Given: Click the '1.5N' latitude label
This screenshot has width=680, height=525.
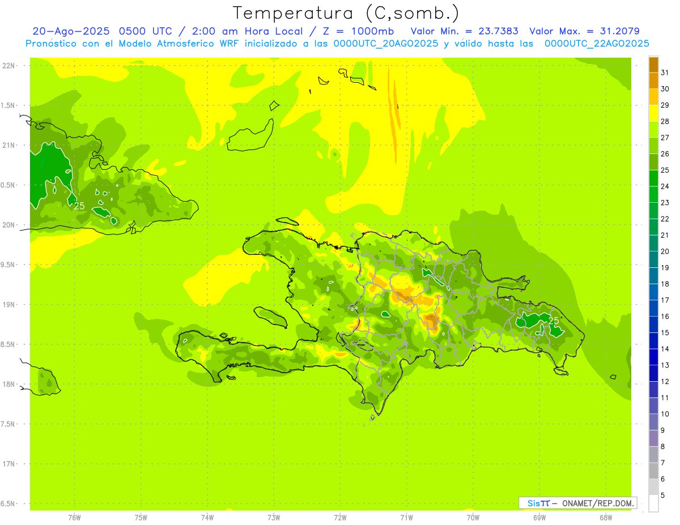Looking at the screenshot, I should coord(8,106).
